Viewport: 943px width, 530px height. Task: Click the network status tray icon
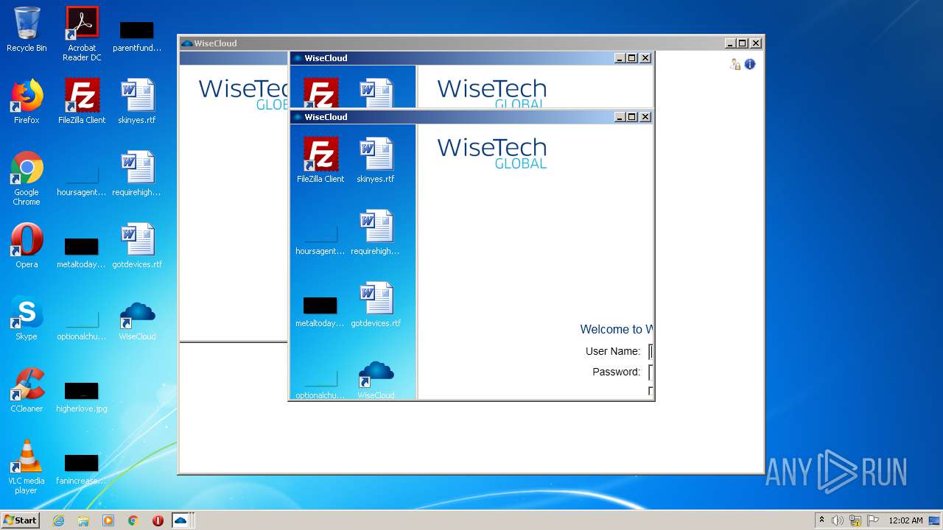[x=855, y=520]
